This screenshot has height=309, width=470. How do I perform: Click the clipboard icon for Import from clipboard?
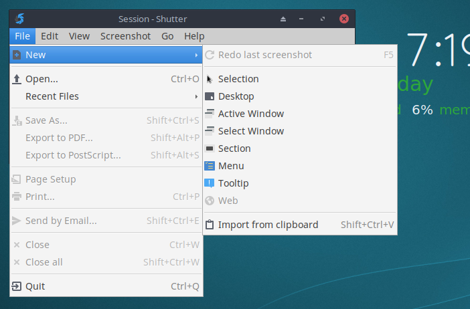210,225
